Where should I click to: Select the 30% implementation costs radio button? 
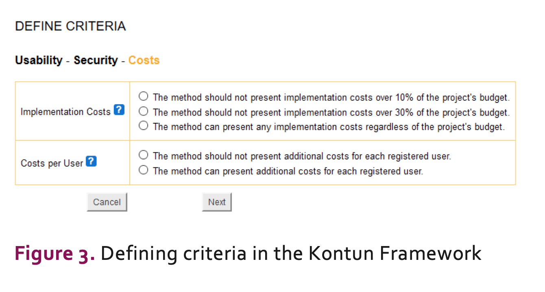click(143, 111)
